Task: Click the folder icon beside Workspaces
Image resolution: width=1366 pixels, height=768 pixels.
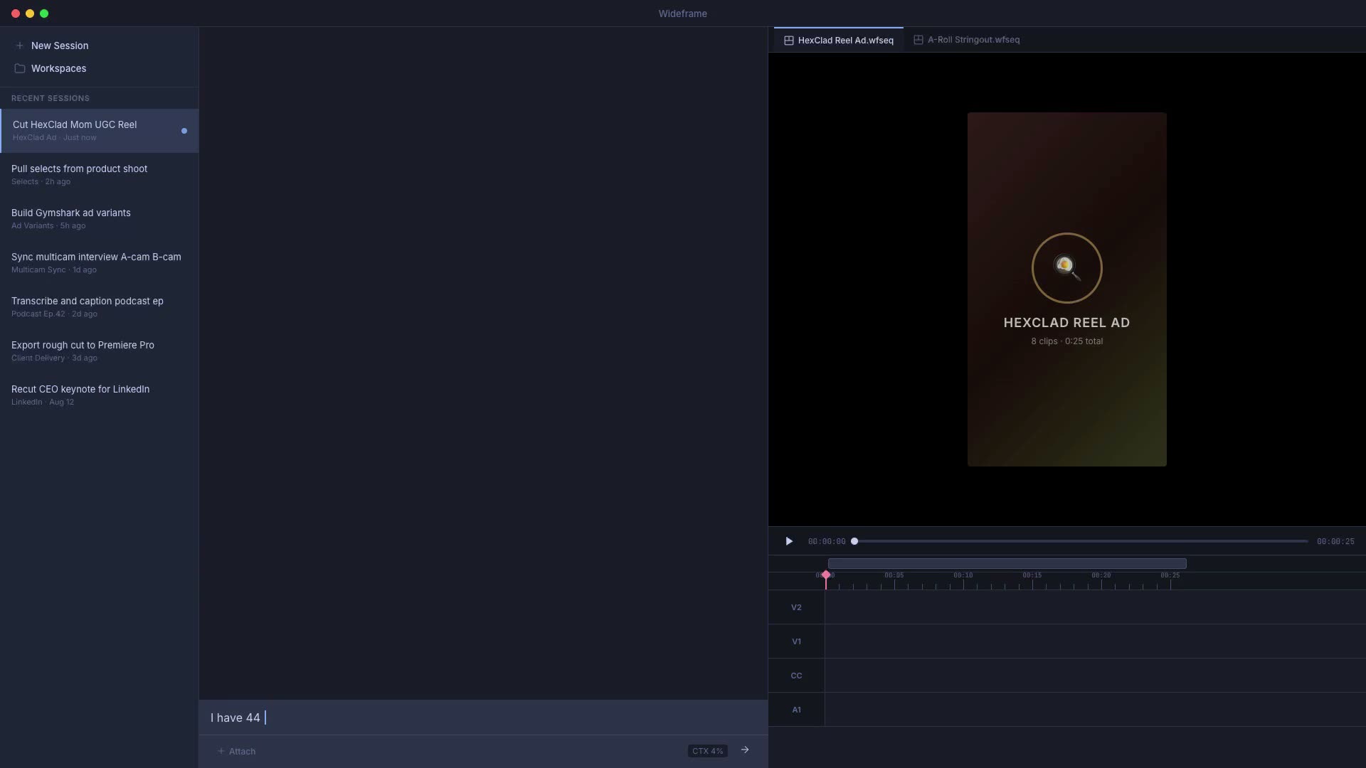Action: [x=20, y=68]
